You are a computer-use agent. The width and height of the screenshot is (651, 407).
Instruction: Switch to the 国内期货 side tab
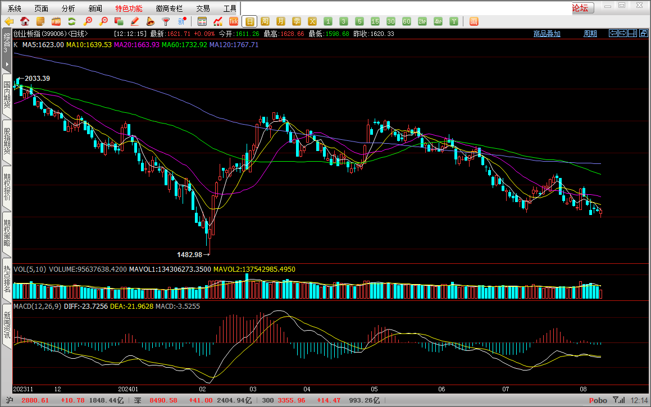(x=7, y=95)
